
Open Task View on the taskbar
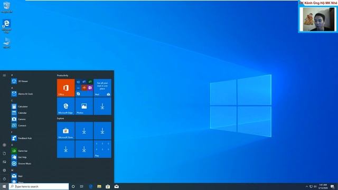point(82,186)
